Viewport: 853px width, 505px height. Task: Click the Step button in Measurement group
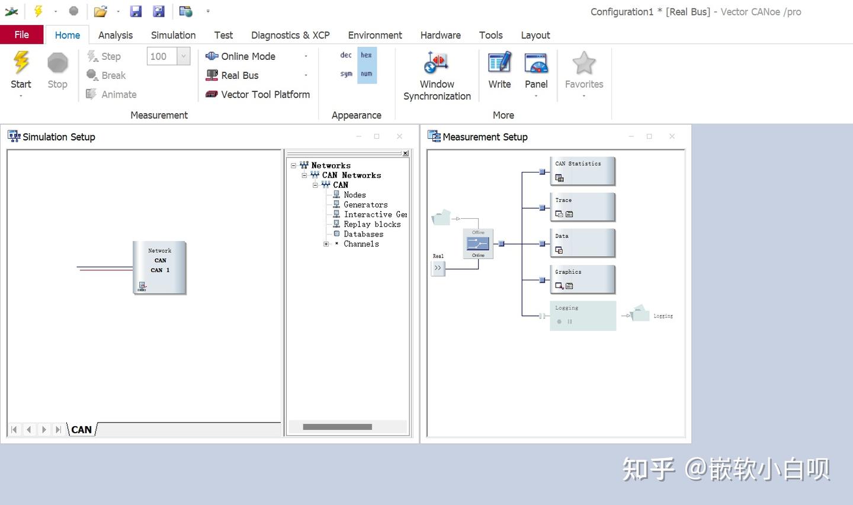pos(104,56)
